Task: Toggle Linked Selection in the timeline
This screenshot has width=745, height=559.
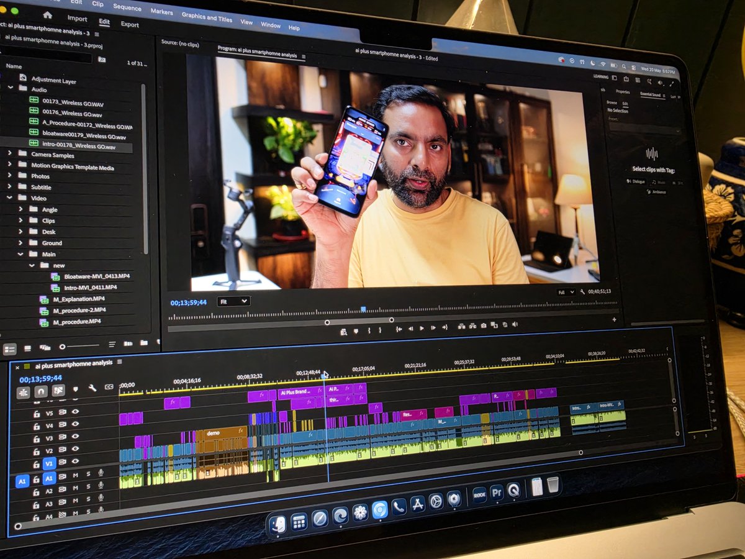Action: pos(58,391)
